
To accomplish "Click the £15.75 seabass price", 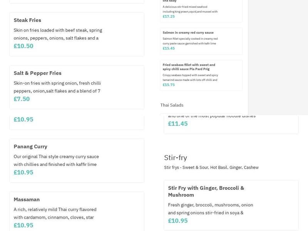I will pos(169,85).
